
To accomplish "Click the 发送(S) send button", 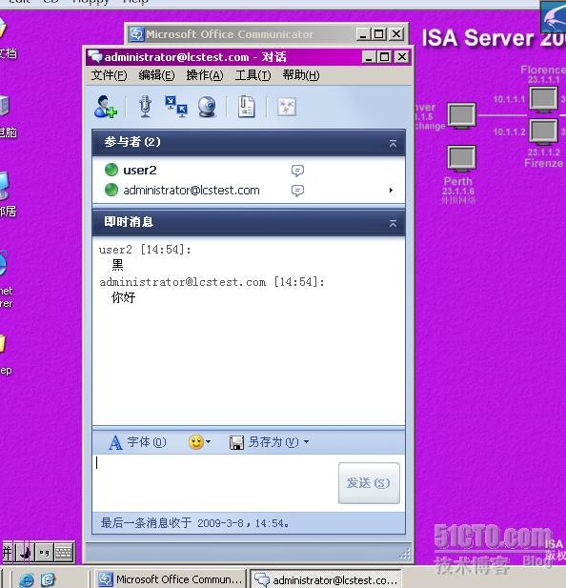I will click(x=369, y=482).
